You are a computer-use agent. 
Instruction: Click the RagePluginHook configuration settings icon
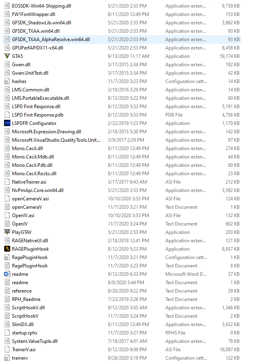(x=7, y=257)
